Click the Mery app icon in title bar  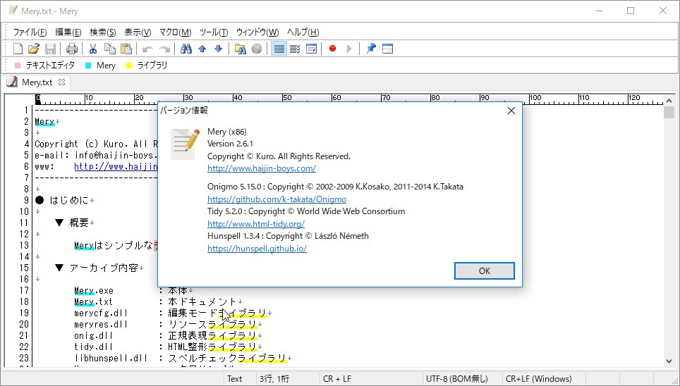pos(13,11)
